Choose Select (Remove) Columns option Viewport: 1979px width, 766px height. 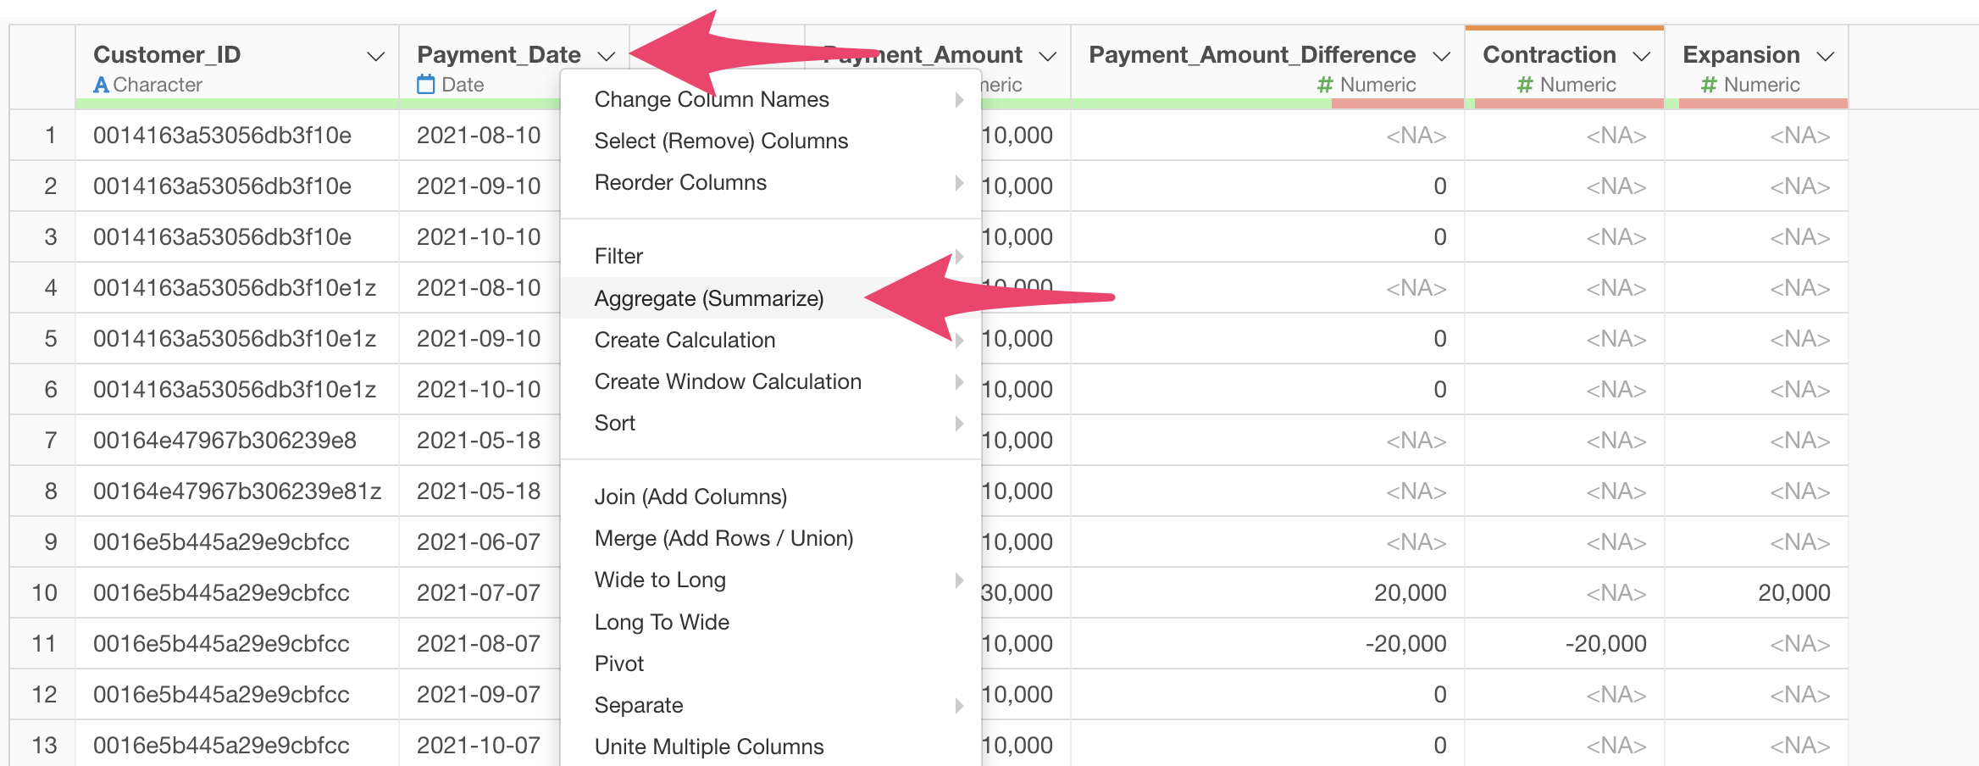(720, 141)
